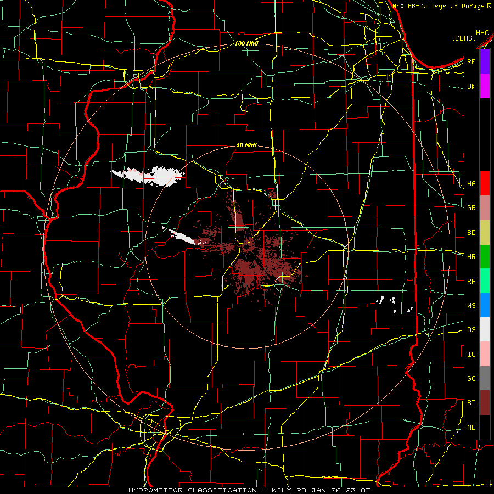Viewport: 494px width, 494px height.
Task: Click the WS legend label
Action: [x=471, y=306]
